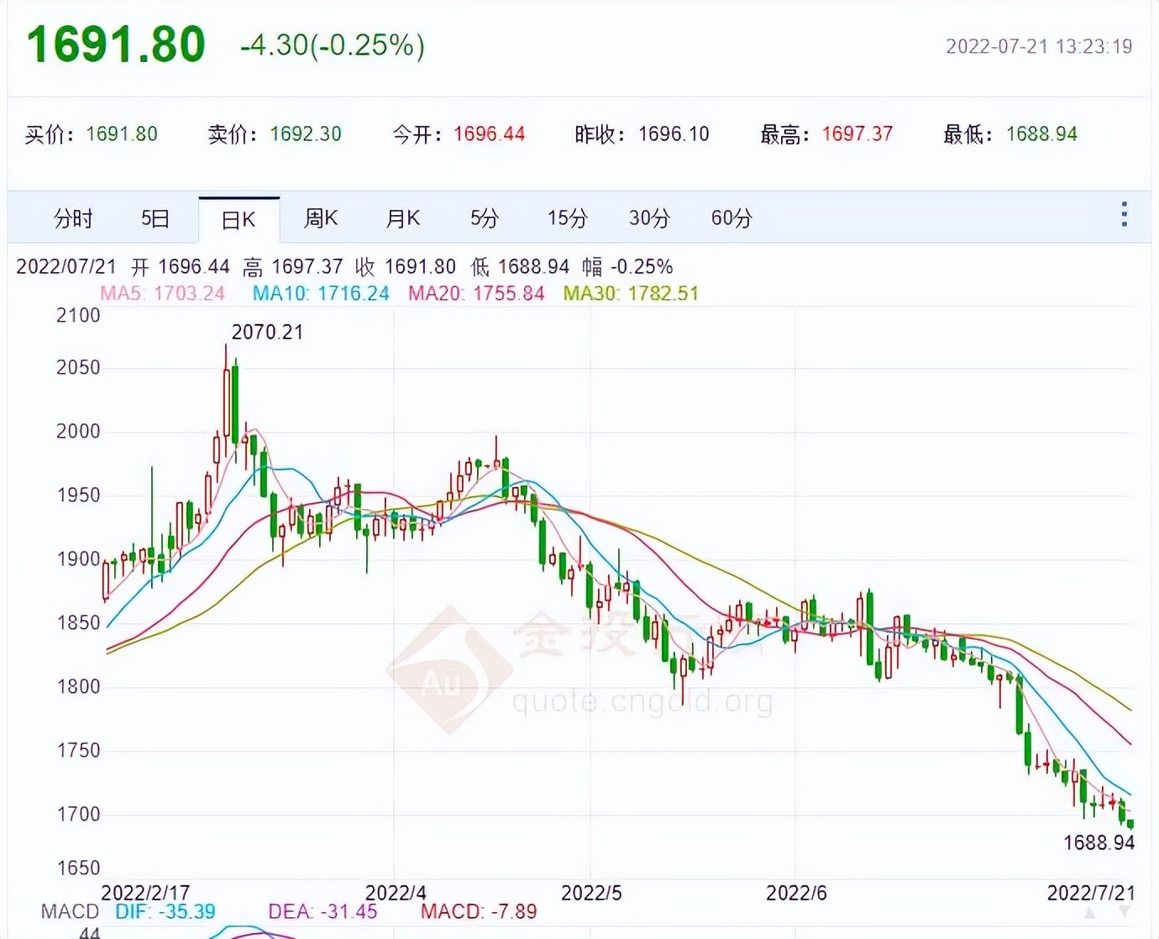This screenshot has width=1159, height=939.
Task: Open the 30分 interval view
Action: (648, 218)
